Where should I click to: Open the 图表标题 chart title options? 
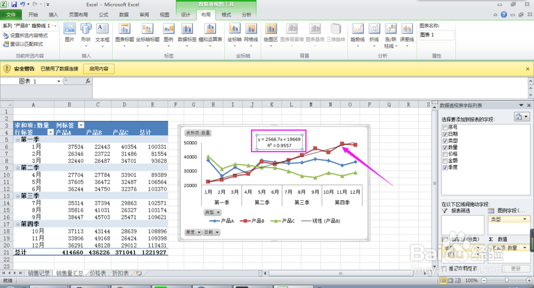(124, 35)
